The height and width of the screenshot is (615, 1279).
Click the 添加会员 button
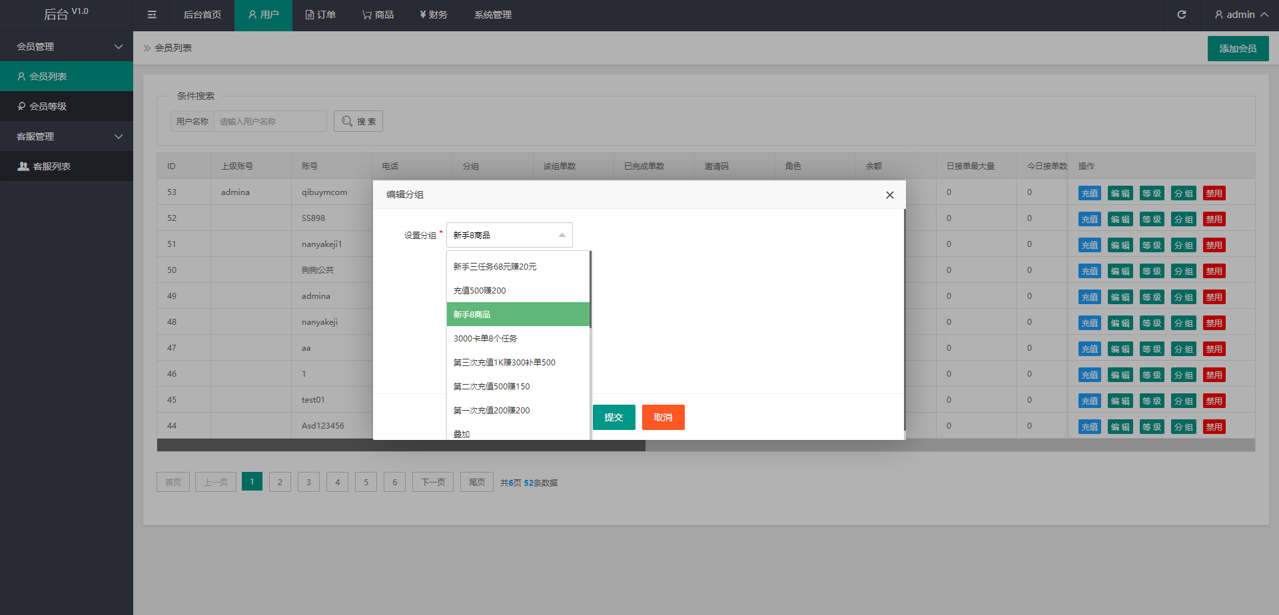(1238, 49)
